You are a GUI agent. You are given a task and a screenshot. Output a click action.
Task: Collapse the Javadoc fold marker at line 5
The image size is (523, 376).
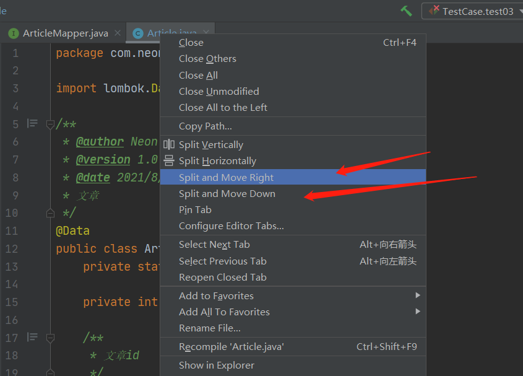pyautogui.click(x=50, y=125)
